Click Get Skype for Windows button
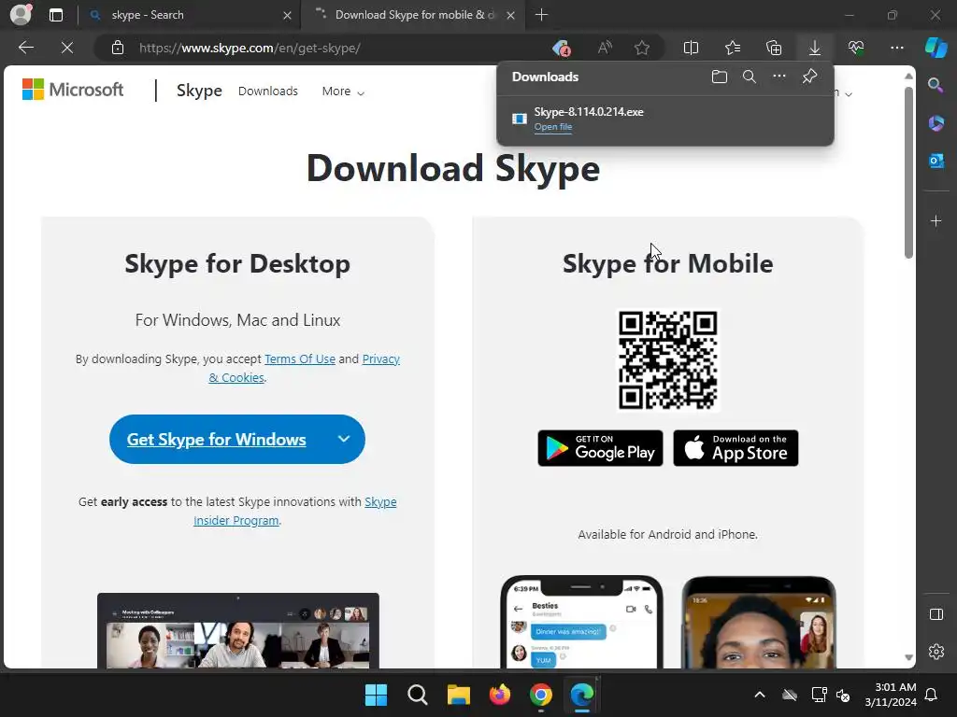This screenshot has height=717, width=957. (x=216, y=439)
